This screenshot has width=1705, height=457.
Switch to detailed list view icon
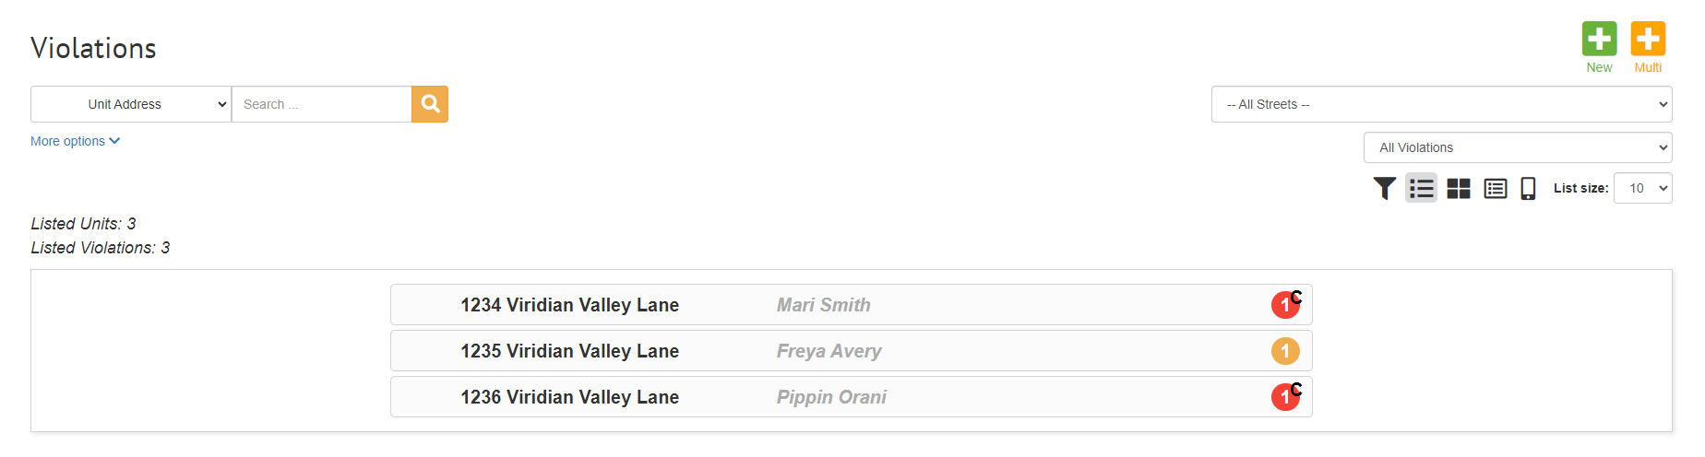coord(1496,188)
